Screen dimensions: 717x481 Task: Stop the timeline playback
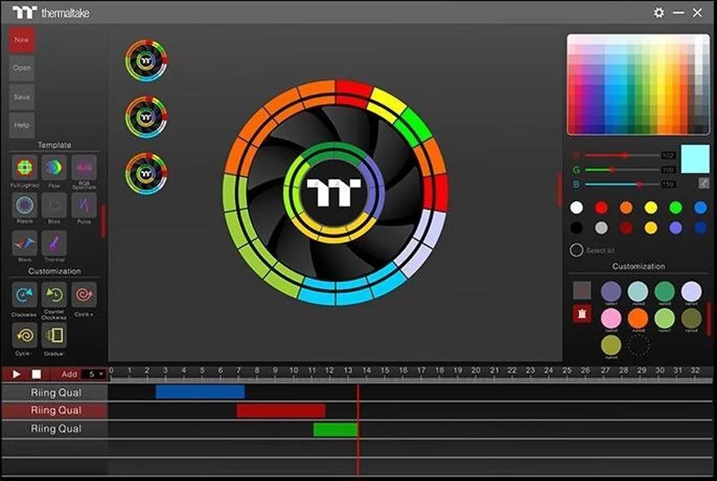36,374
